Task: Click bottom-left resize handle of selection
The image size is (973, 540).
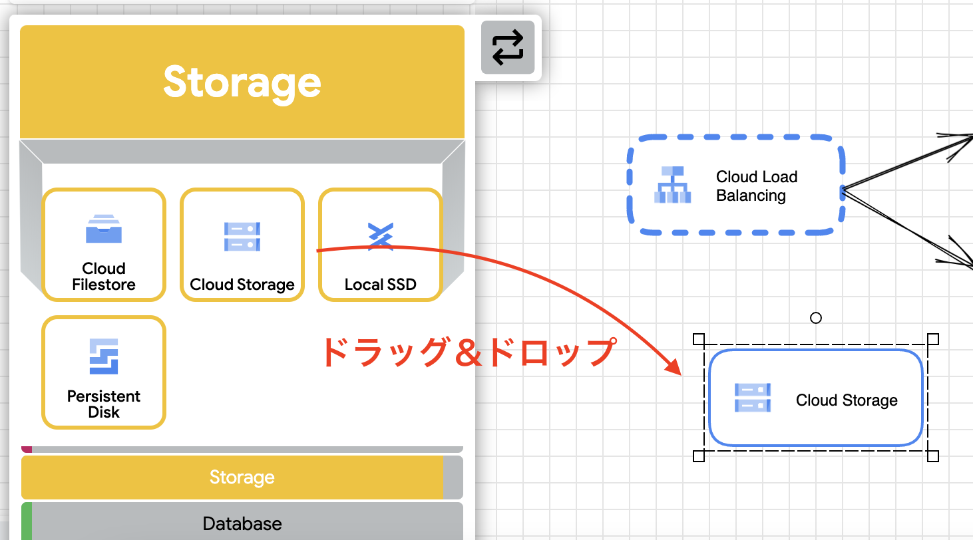Action: [699, 456]
